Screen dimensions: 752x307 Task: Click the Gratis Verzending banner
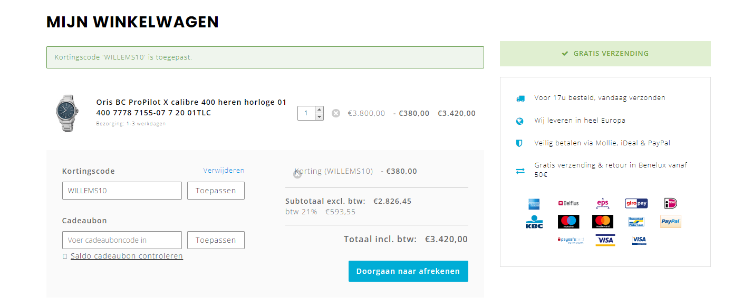[605, 54]
